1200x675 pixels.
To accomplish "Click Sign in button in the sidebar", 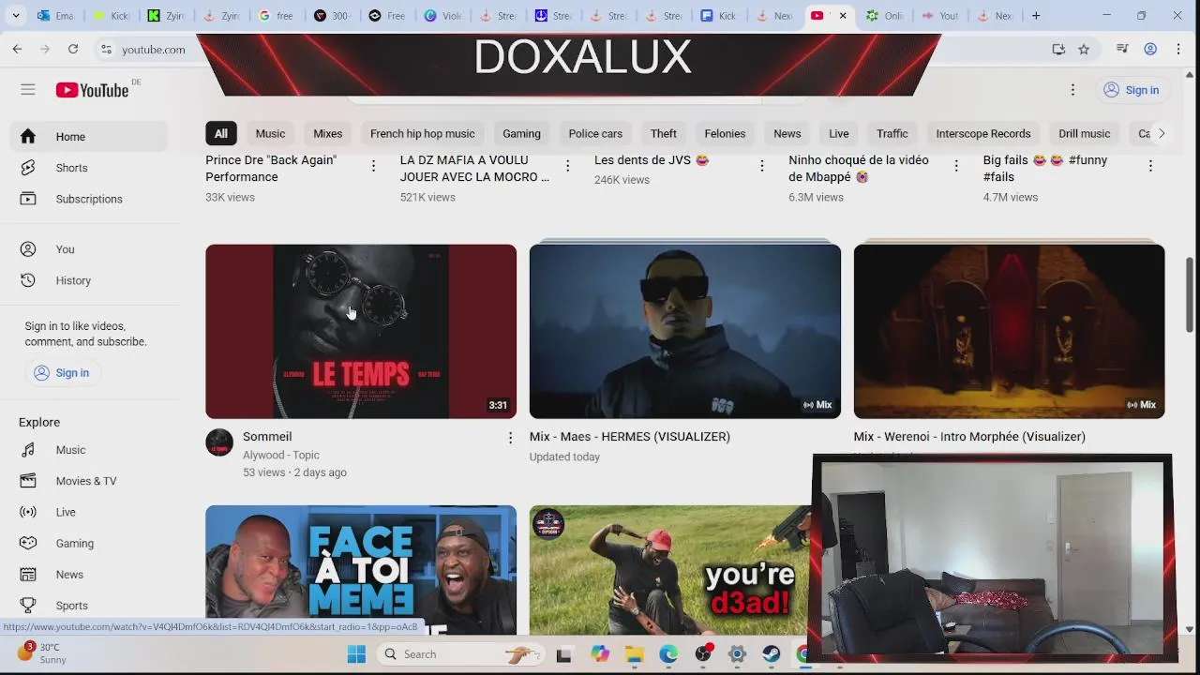I will click(x=62, y=373).
